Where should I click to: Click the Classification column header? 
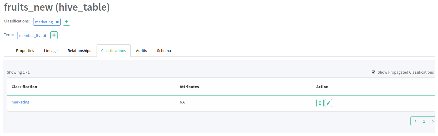24,87
